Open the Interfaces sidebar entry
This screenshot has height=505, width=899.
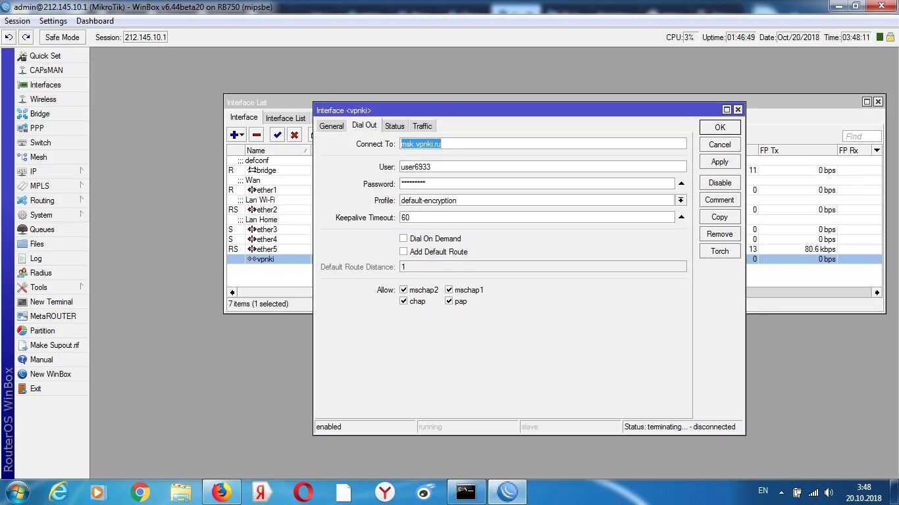[45, 85]
